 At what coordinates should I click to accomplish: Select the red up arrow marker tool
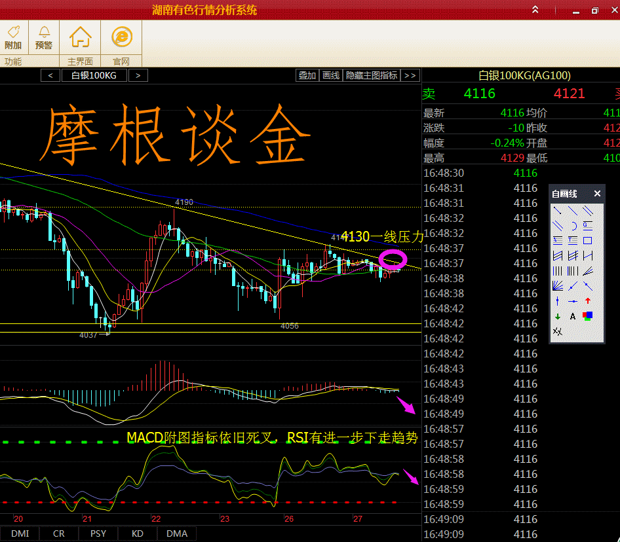(x=588, y=301)
